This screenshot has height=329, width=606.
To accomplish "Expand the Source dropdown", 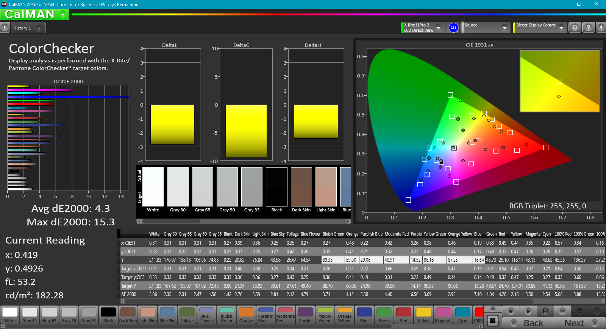I will 504,28.
